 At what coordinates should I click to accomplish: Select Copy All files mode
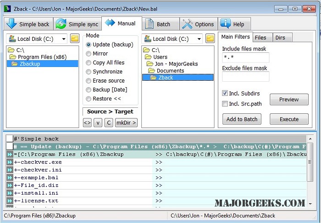[x=88, y=62]
